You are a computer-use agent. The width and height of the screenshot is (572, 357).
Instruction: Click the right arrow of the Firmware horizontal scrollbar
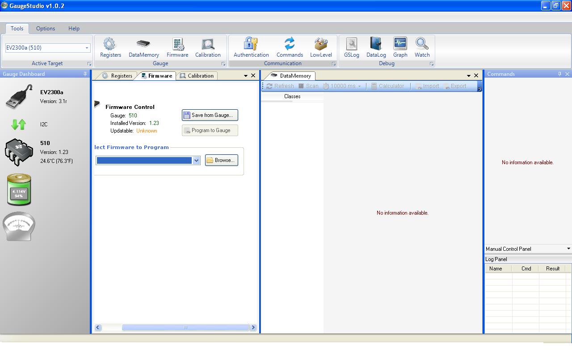[253, 328]
